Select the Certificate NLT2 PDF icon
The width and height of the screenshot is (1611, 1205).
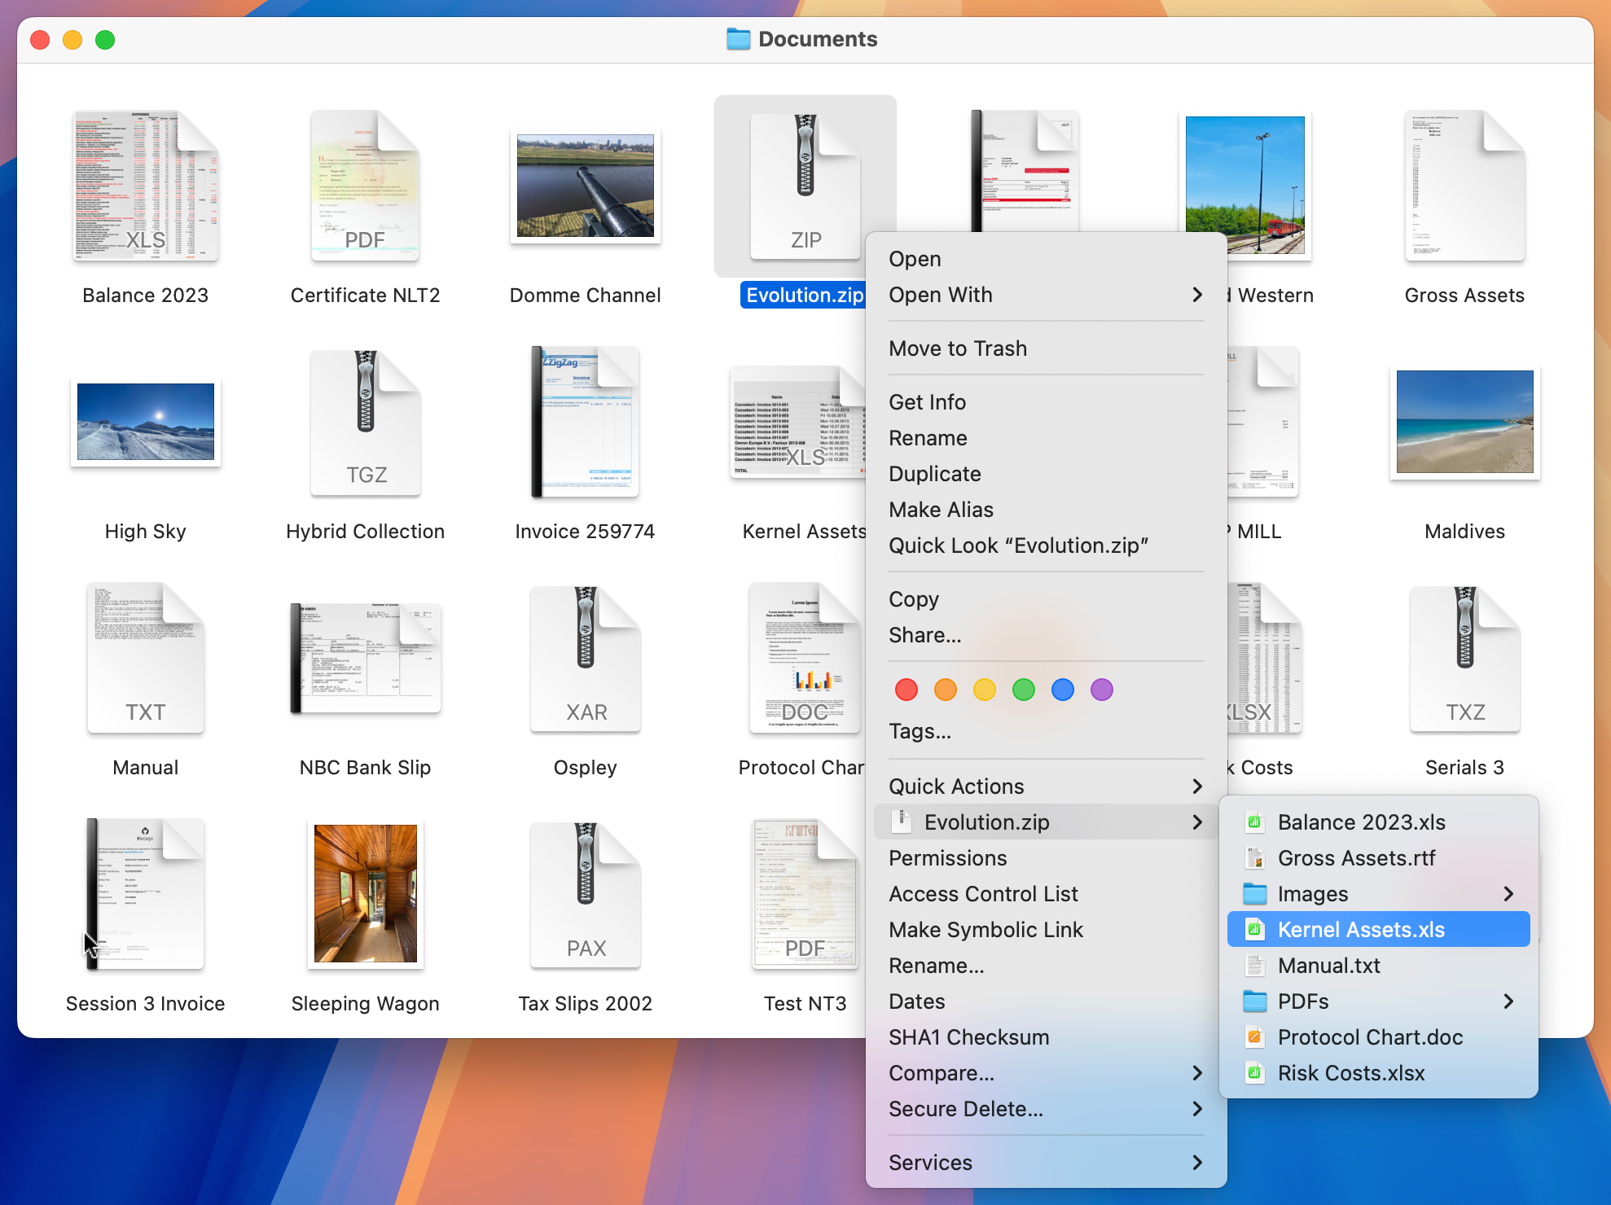click(366, 186)
